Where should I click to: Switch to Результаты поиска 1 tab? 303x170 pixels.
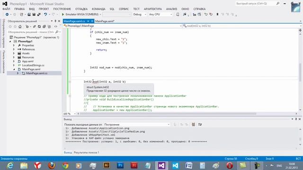[x=86, y=153]
